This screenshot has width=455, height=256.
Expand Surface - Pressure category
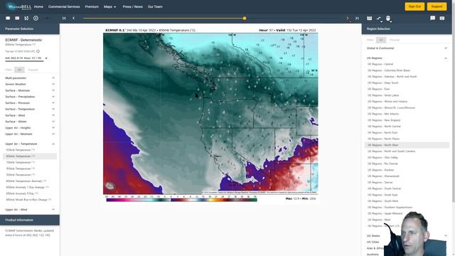(x=30, y=103)
